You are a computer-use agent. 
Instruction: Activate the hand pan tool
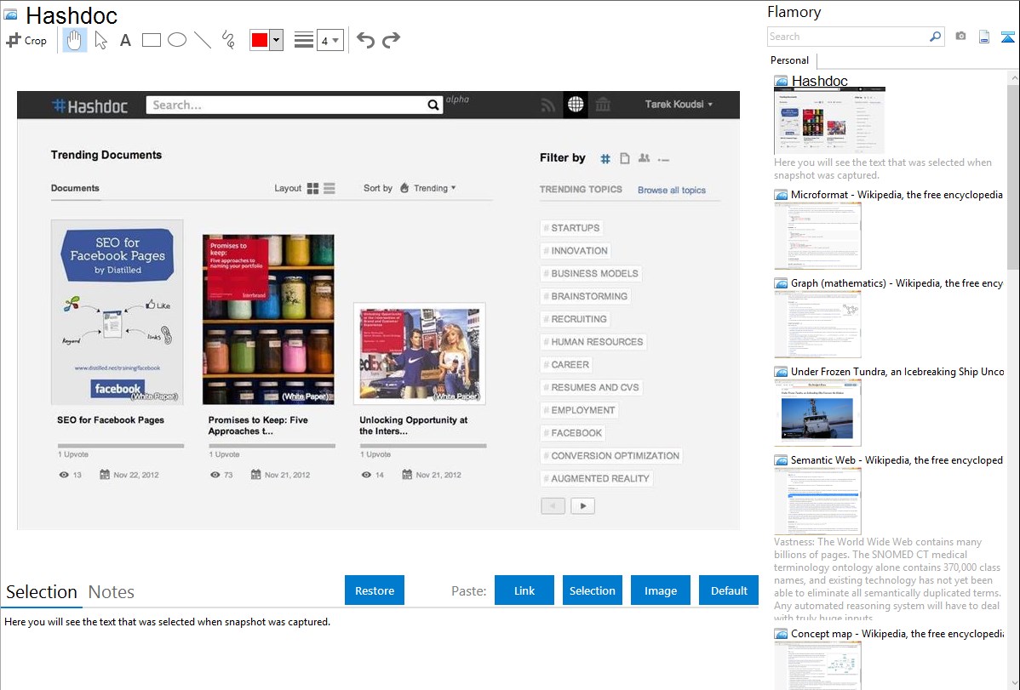point(75,40)
